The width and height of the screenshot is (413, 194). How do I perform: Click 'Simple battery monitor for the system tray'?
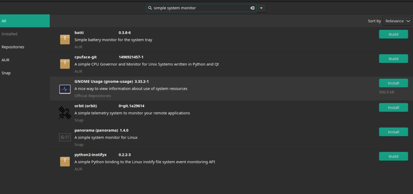[x=113, y=40]
